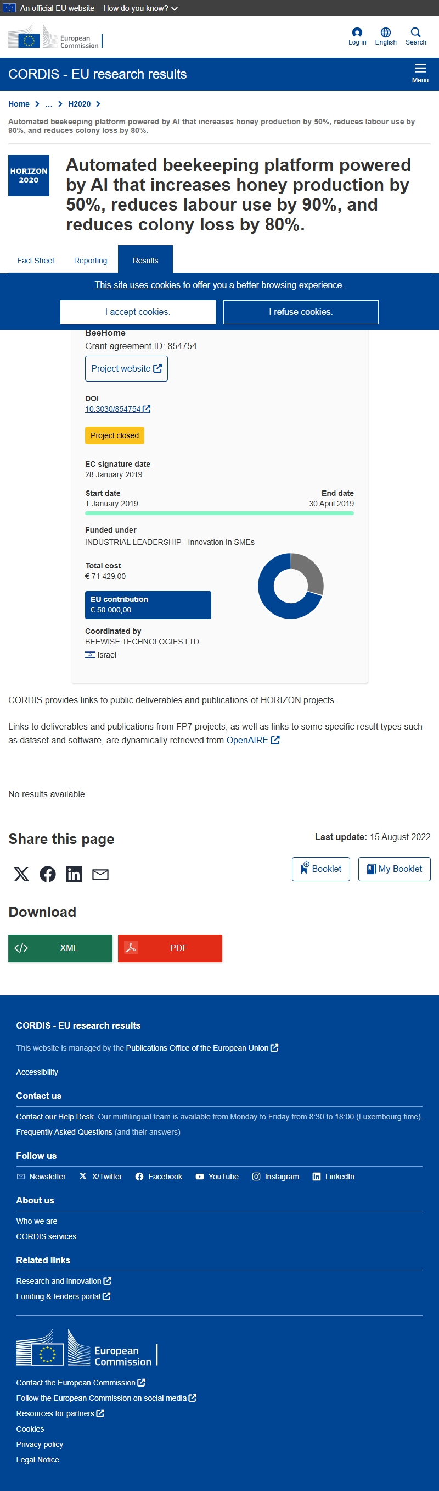
Task: Download the XML version
Action: (x=60, y=948)
